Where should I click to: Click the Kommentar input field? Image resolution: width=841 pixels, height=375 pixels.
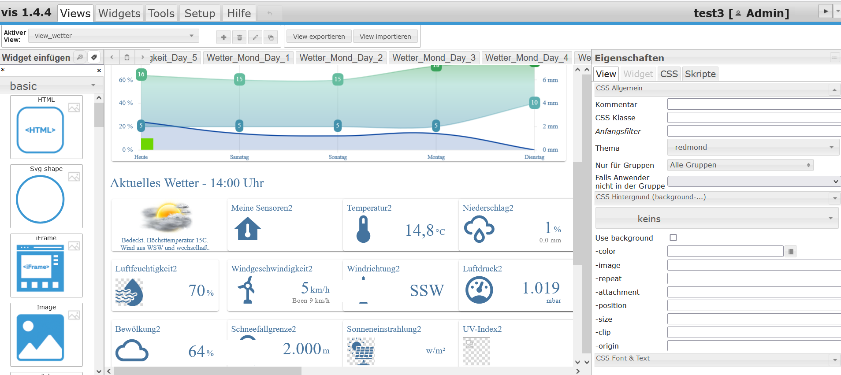coord(754,104)
